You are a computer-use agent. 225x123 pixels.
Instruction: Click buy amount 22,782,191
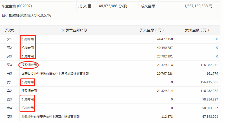(165, 56)
